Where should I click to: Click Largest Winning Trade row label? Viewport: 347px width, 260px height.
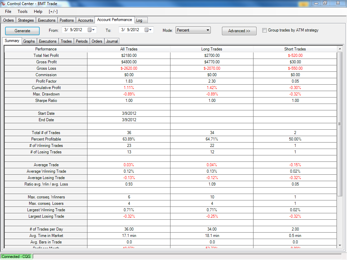(x=46, y=210)
